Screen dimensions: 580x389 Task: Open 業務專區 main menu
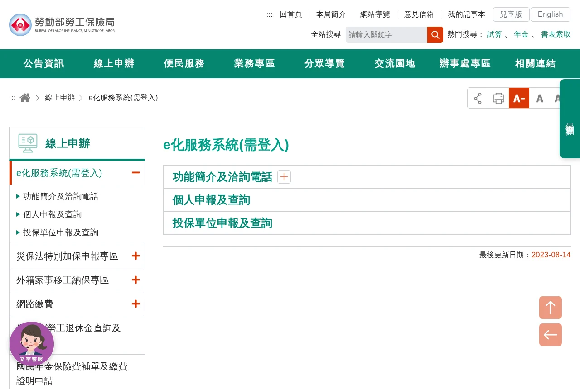pyautogui.click(x=255, y=64)
